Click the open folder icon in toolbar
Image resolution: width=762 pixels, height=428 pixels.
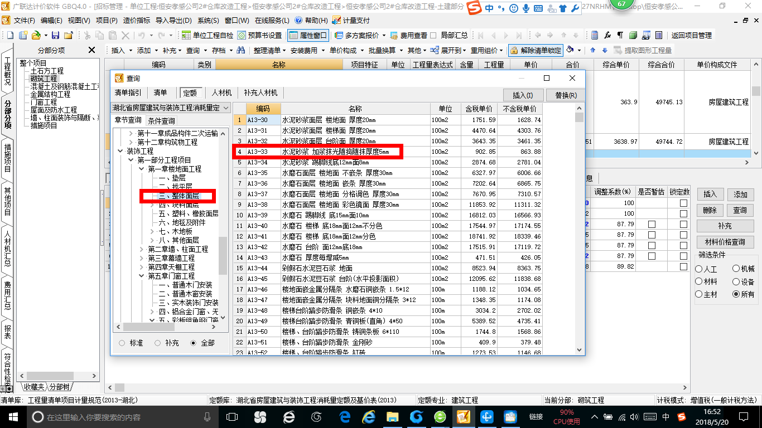pyautogui.click(x=36, y=35)
